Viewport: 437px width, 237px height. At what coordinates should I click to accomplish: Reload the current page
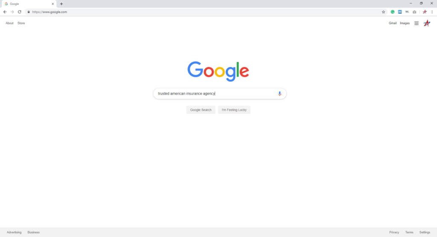click(x=20, y=12)
